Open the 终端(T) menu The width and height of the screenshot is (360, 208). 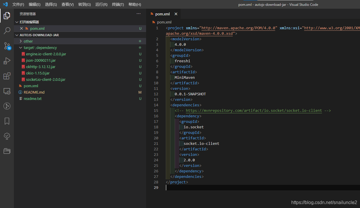118,5
